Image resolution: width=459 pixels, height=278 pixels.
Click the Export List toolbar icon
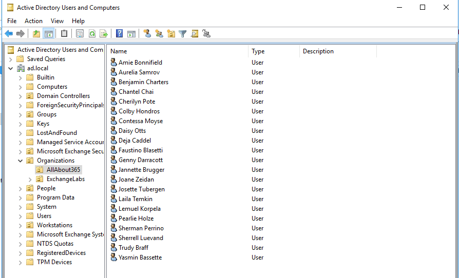click(x=104, y=34)
